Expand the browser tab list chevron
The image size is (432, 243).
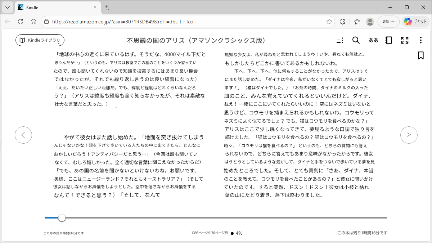[x=7, y=7]
